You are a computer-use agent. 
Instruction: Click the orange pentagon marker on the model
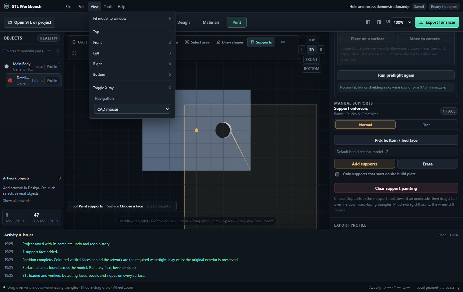click(196, 130)
